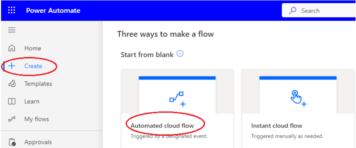Click the Approvals clipboard icon
This screenshot has width=356, height=148.
pos(12,142)
